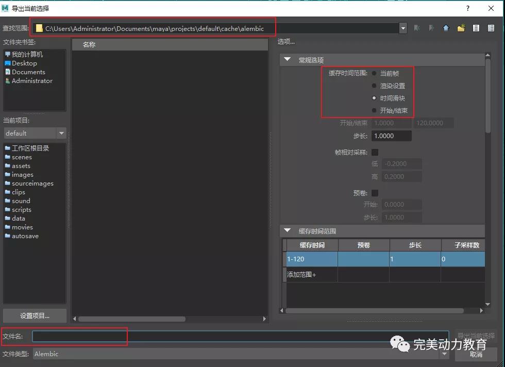Image resolution: width=505 pixels, height=367 pixels.
Task: Choose 开始/结束 cache time range
Action: pyautogui.click(x=375, y=110)
